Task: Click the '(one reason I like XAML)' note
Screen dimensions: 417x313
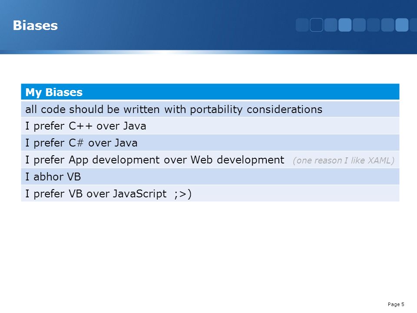Action: pyautogui.click(x=343, y=160)
